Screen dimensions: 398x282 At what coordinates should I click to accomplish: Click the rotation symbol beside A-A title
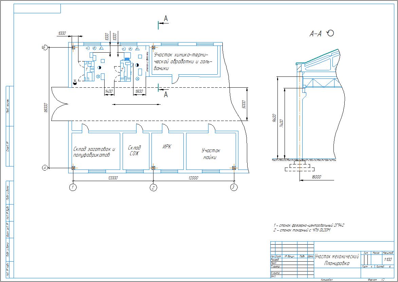tap(330, 33)
